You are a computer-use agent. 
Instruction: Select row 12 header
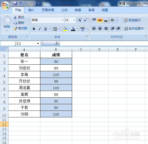coord(4,124)
